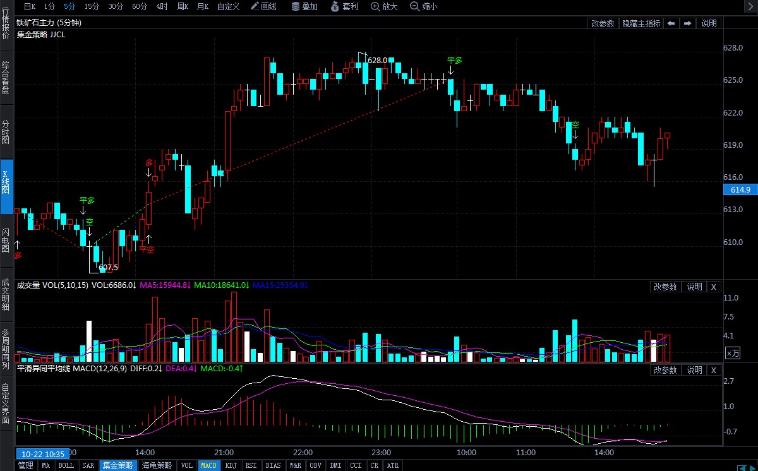Select MACD indicator tab
The height and width of the screenshot is (471, 758).
[208, 465]
